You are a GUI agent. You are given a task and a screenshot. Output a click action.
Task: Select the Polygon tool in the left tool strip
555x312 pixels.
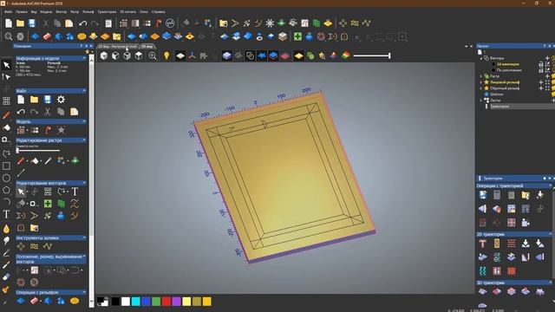[x=6, y=190]
